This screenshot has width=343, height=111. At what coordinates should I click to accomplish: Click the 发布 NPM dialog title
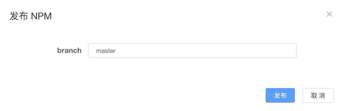(x=31, y=16)
